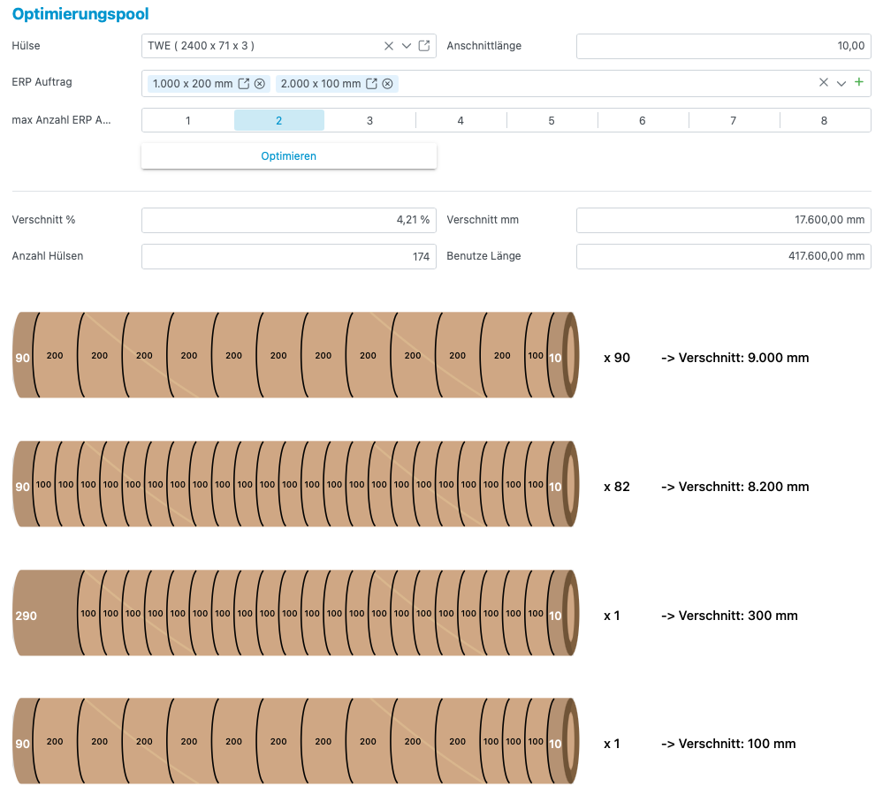883x794 pixels.
Task: Open the 1.000 x 200 mm order link icon
Action: pos(244,84)
